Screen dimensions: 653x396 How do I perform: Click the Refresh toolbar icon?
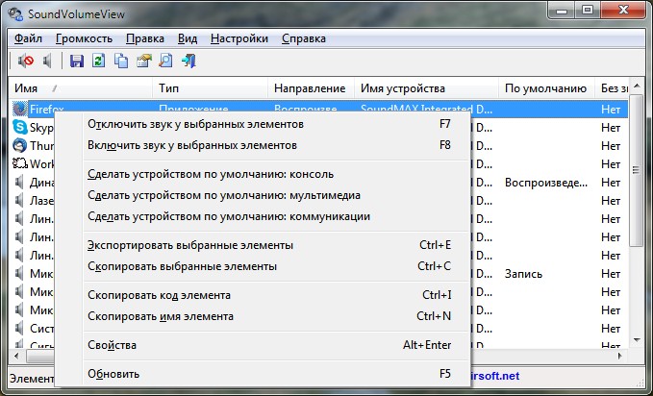click(99, 61)
